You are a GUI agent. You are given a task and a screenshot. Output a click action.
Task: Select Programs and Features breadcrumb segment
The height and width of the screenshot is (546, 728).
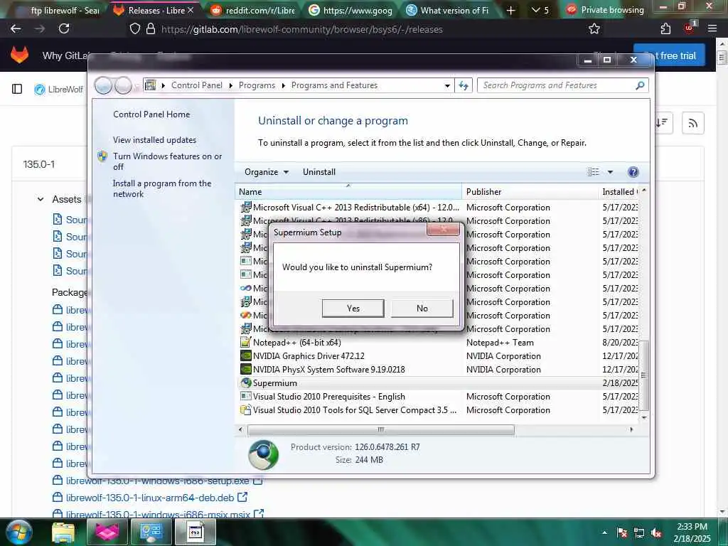[x=334, y=85]
